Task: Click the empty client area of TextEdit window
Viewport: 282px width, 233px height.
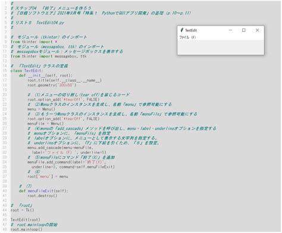Action: (x=221, y=47)
